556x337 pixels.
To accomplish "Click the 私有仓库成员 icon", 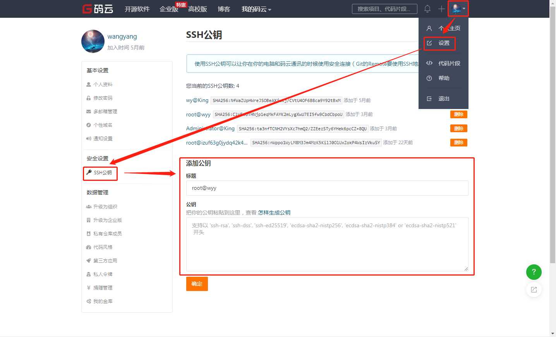I will [89, 233].
